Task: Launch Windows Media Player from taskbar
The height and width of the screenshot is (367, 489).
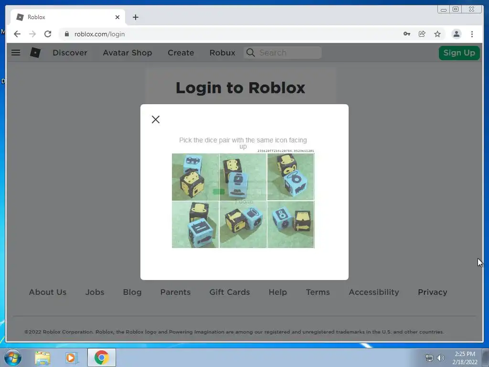Action: [x=71, y=357]
